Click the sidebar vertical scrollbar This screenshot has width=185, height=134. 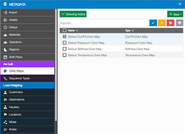click(x=56, y=65)
